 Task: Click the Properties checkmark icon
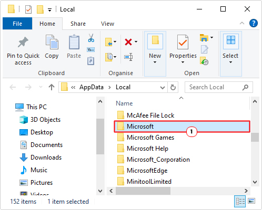183,42
